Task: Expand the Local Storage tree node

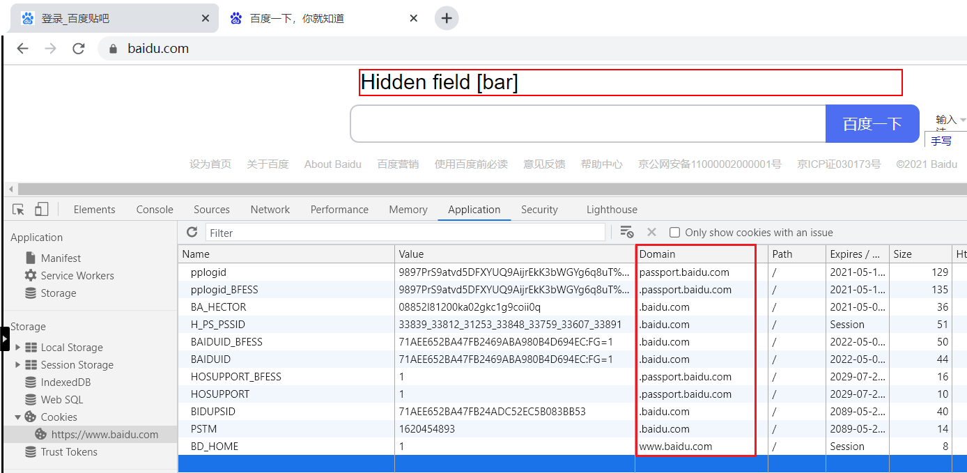Action: [x=18, y=347]
